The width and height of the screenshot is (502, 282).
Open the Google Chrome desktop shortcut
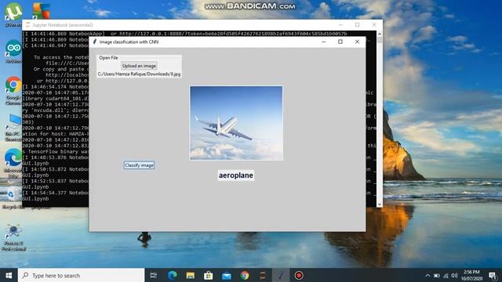coord(13,91)
